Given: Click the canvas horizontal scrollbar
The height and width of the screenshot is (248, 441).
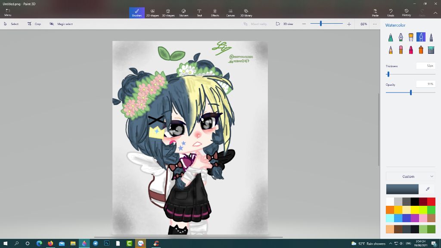Looking at the screenshot, I should (189, 237).
